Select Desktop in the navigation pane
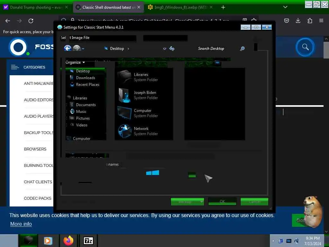329x247 pixels. (x=83, y=71)
